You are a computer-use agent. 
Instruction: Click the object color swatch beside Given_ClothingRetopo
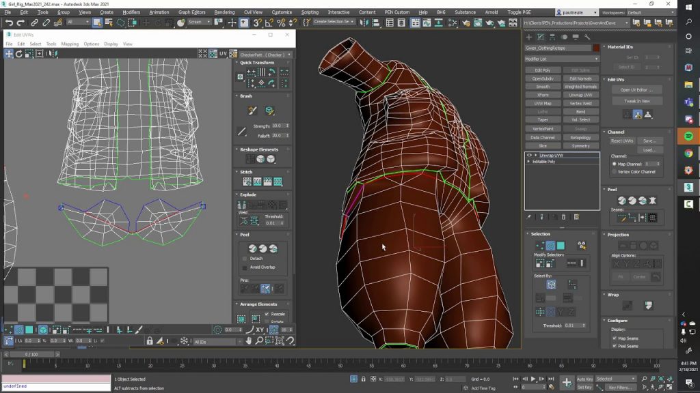coord(595,48)
